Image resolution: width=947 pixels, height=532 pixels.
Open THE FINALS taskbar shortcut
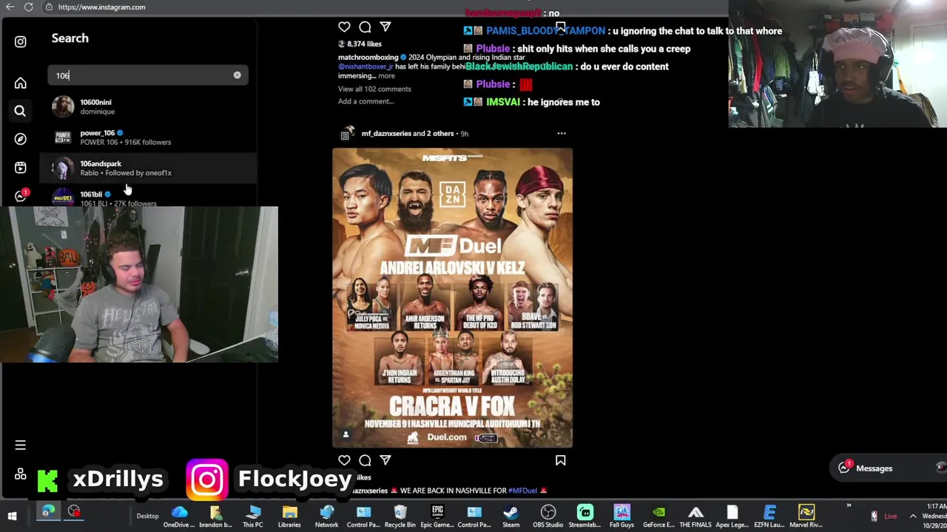coord(695,516)
